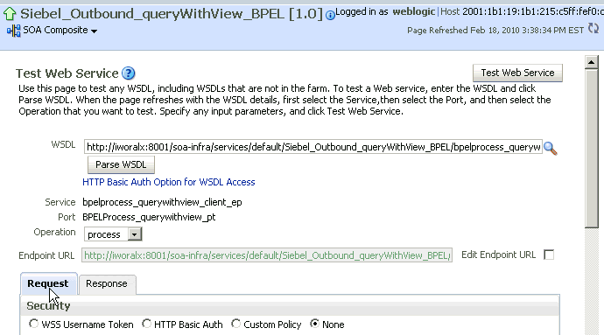The height and width of the screenshot is (335, 604).
Task: Refresh the page with the refresh icon
Action: pyautogui.click(x=593, y=29)
